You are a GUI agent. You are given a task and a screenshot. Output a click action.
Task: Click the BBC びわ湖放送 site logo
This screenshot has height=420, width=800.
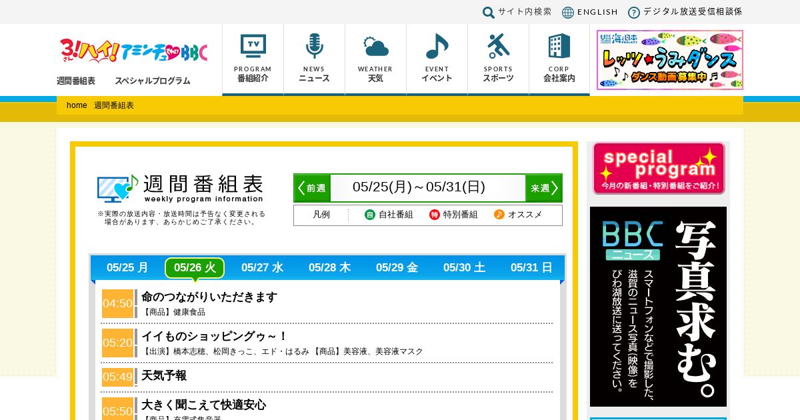coord(133,51)
